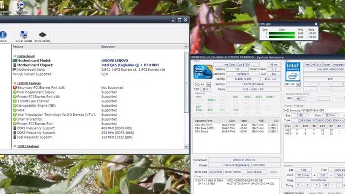Open the Samsung memory module dropdown

[314, 110]
